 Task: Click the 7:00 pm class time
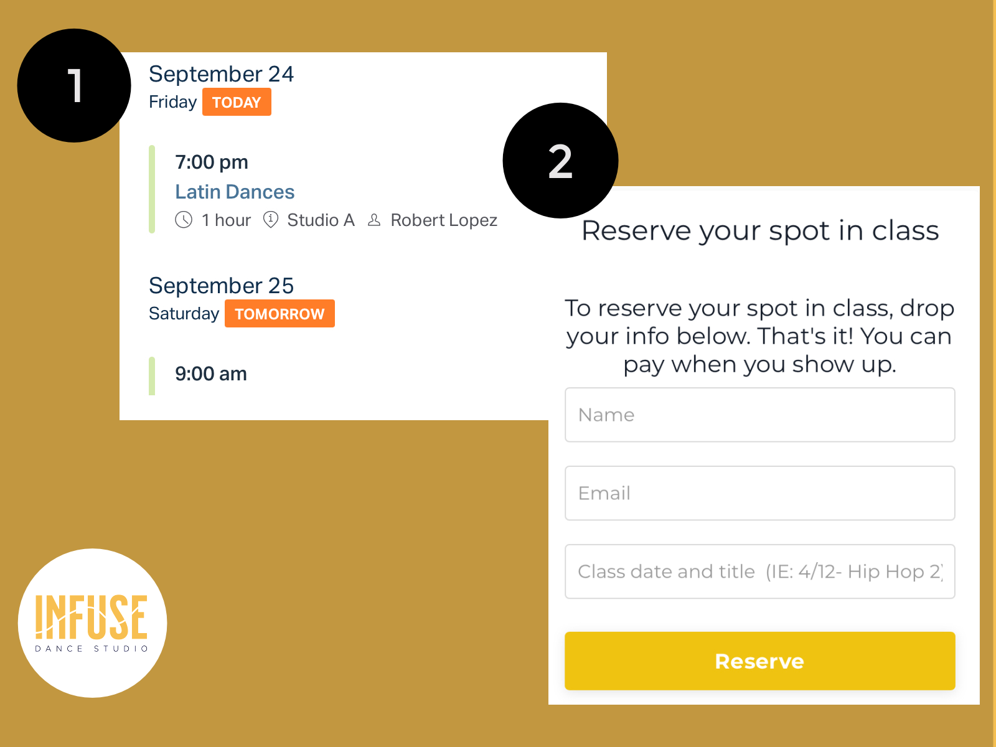coord(212,162)
